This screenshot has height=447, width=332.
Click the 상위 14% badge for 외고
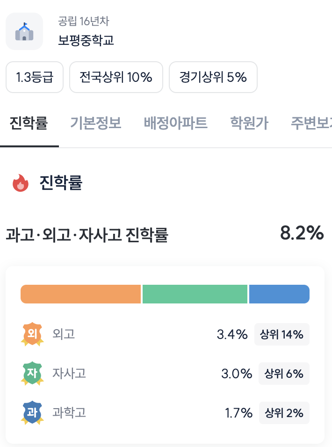(282, 334)
